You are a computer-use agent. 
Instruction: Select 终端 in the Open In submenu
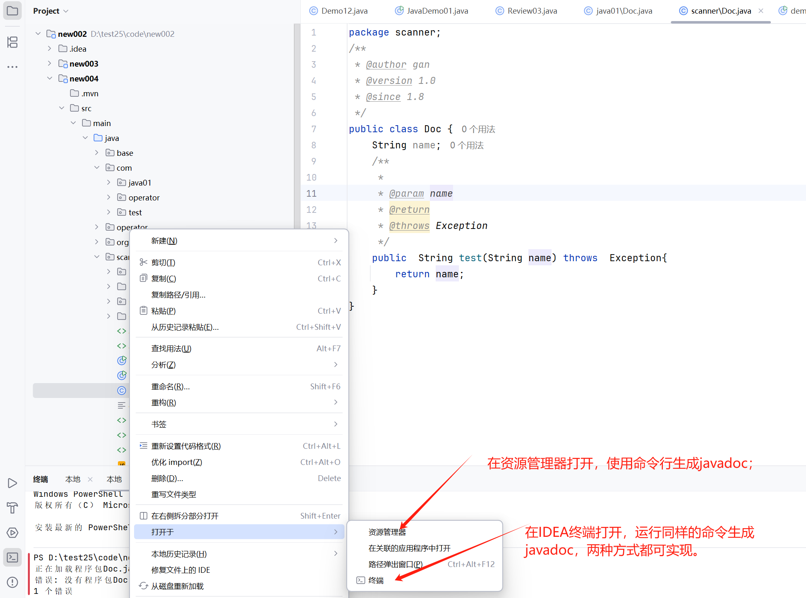(376, 580)
